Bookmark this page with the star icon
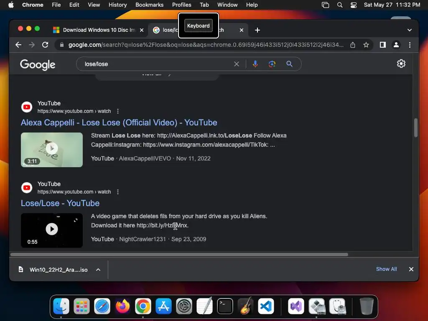This screenshot has height=321, width=428. (366, 45)
